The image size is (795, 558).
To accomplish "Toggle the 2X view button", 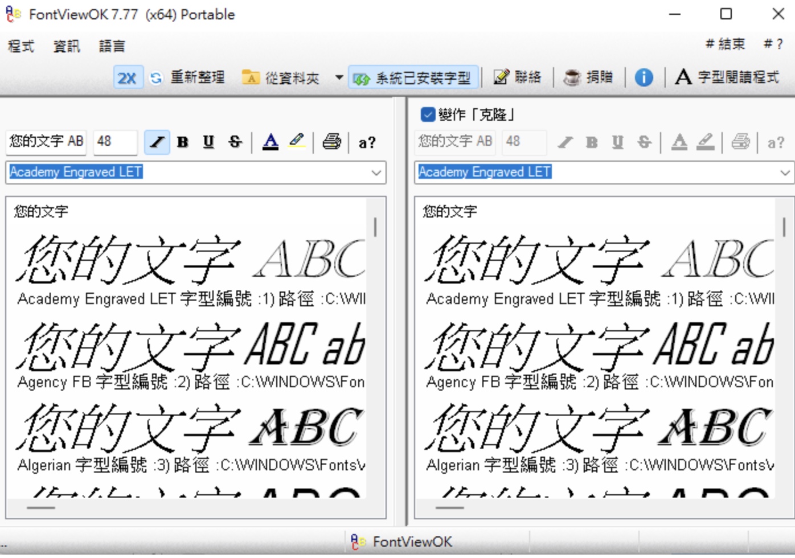I will click(127, 78).
